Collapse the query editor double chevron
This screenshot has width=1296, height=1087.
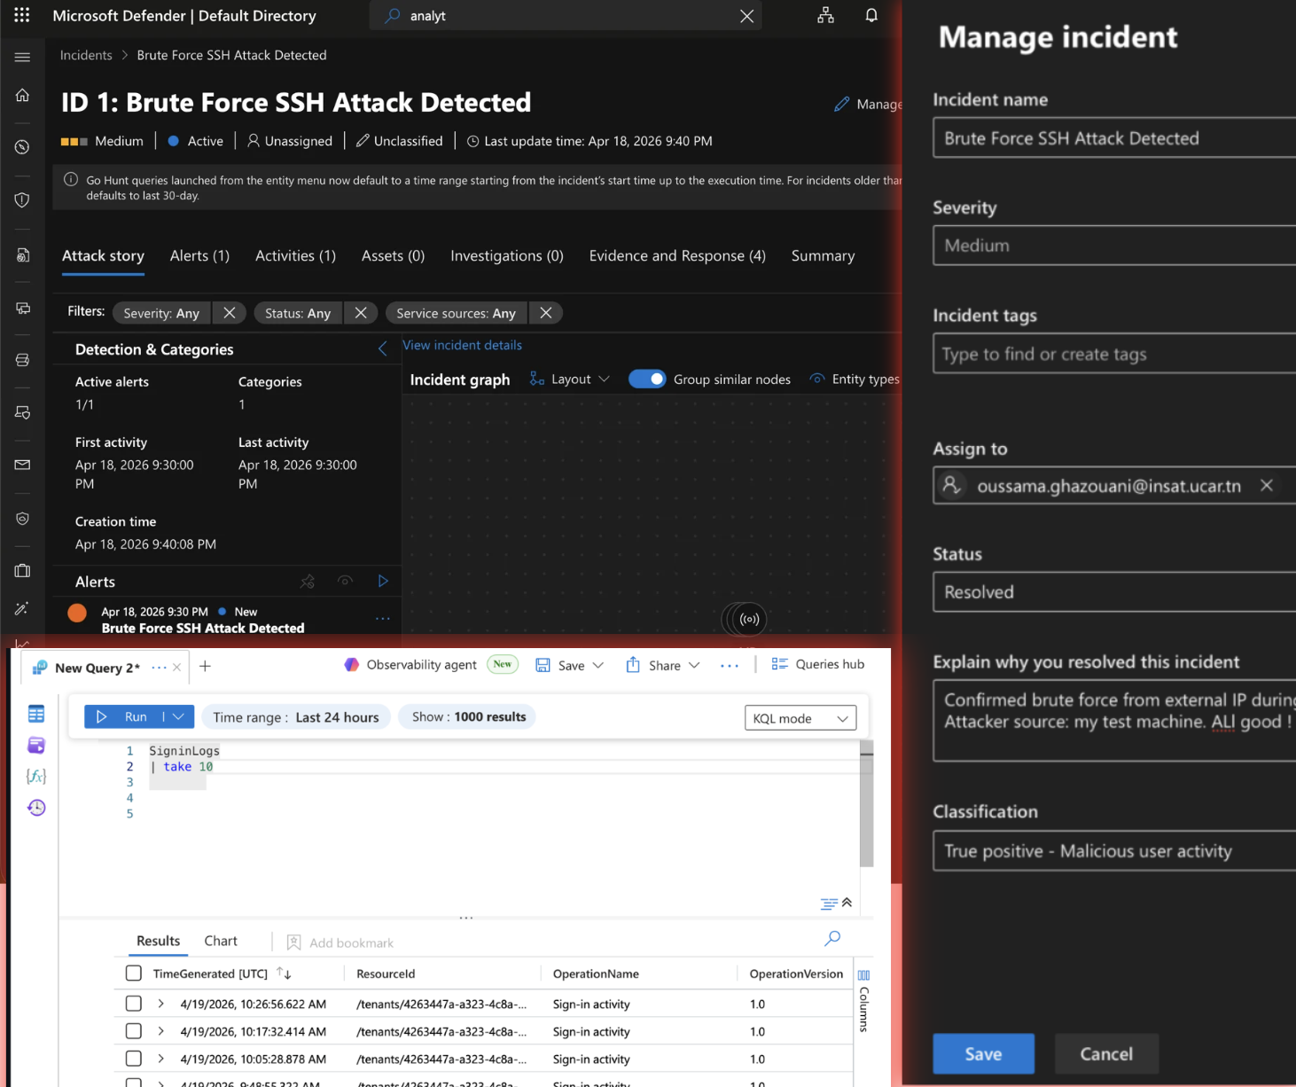847,903
